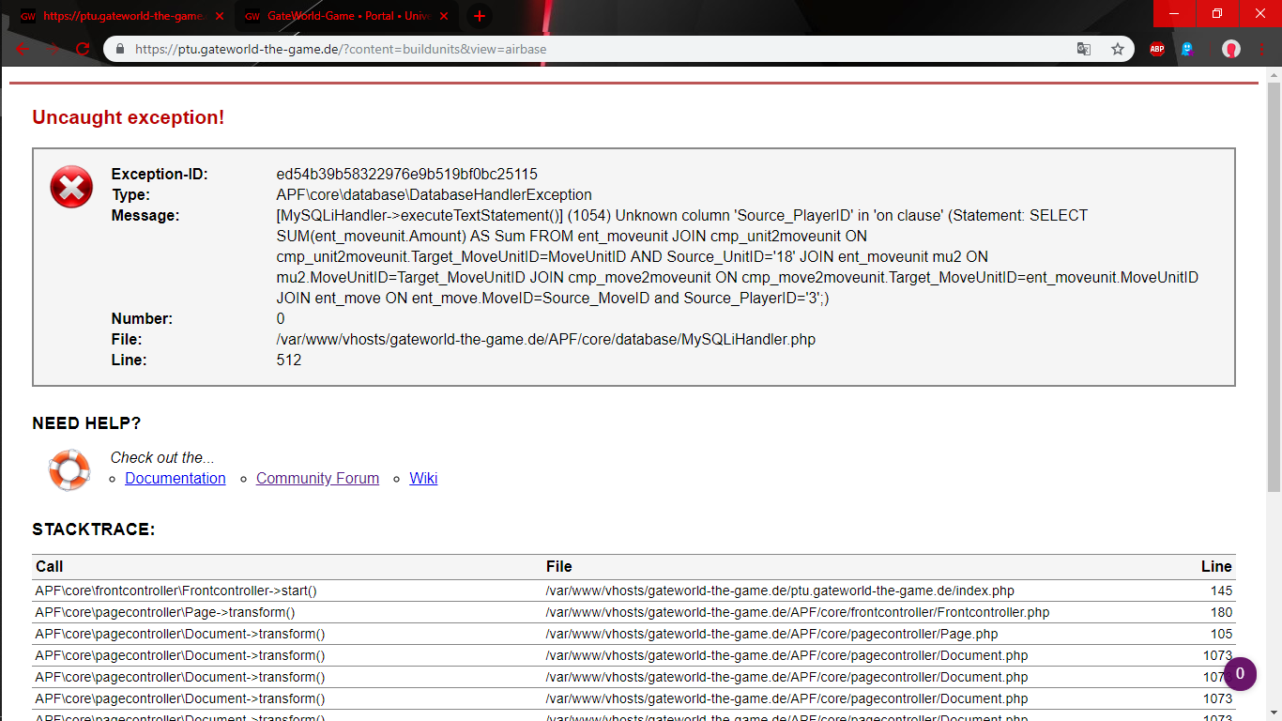Viewport: 1282px width, 721px height.
Task: Click the browser back arrow
Action: [x=23, y=49]
